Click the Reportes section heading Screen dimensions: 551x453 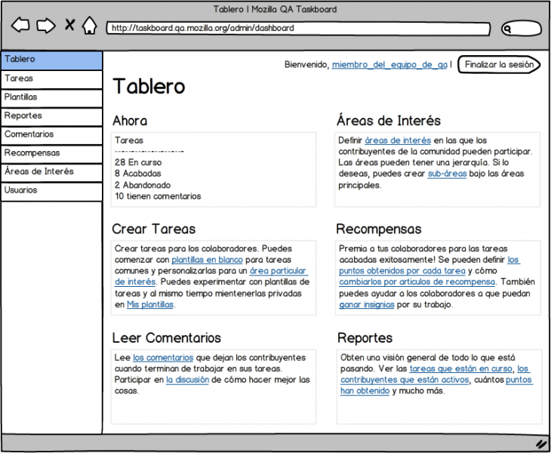365,338
